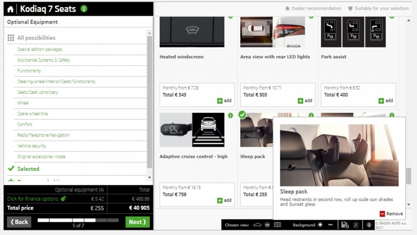Click the Back button
The height and width of the screenshot is (235, 417).
[19, 222]
